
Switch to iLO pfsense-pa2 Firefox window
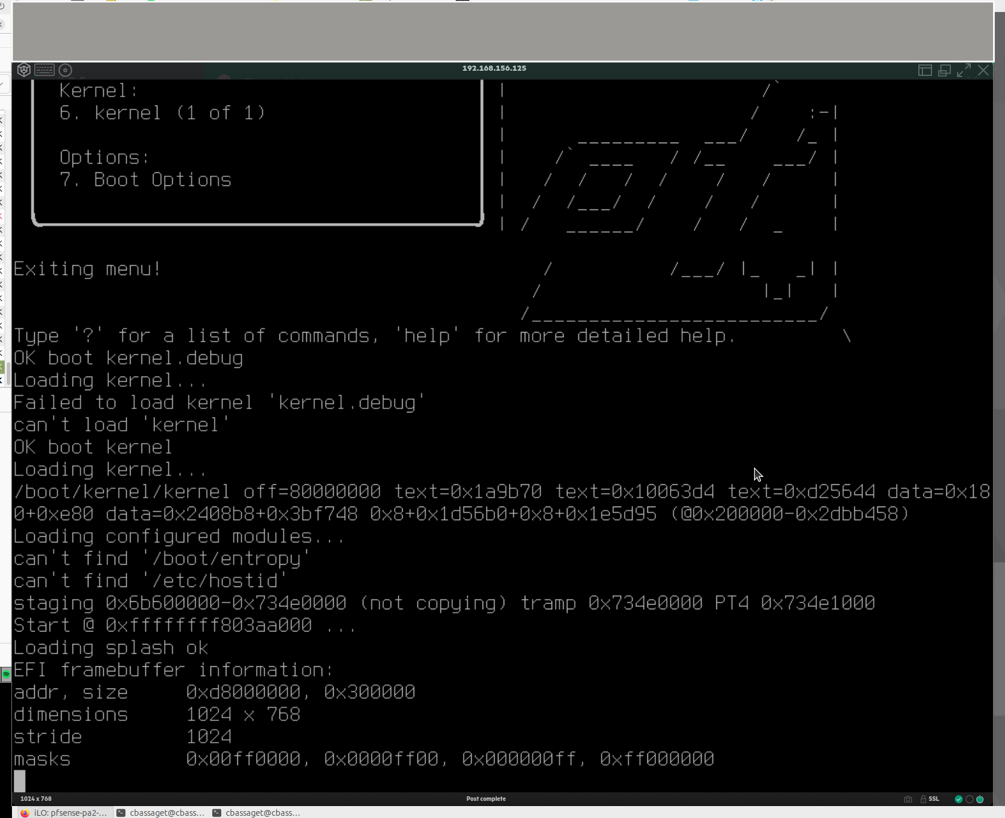pos(64,812)
